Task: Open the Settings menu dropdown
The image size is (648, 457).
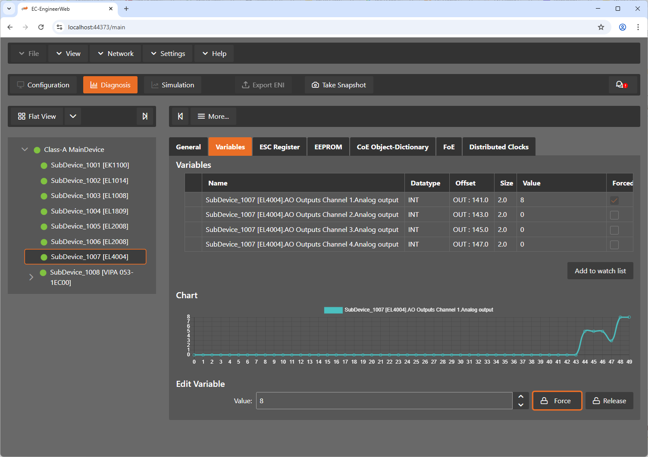Action: (x=168, y=53)
